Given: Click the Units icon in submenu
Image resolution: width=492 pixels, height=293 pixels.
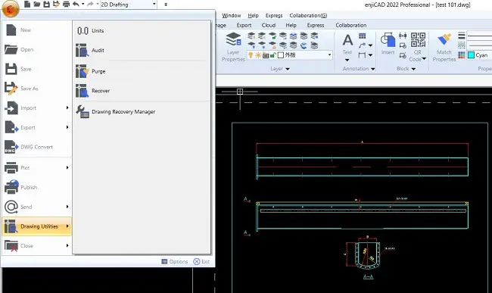Looking at the screenshot, I should point(83,31).
